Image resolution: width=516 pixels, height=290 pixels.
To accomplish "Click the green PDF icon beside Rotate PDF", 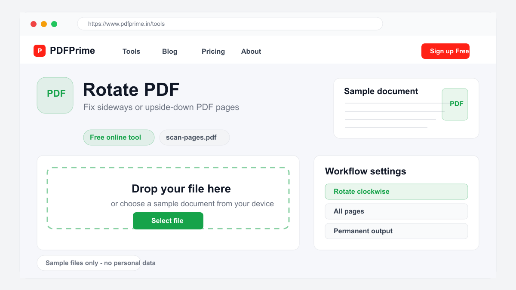I will pos(55,95).
